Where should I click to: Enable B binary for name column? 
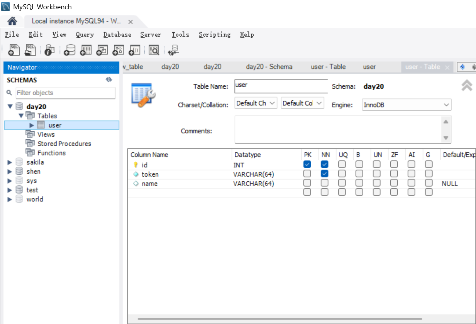(359, 183)
